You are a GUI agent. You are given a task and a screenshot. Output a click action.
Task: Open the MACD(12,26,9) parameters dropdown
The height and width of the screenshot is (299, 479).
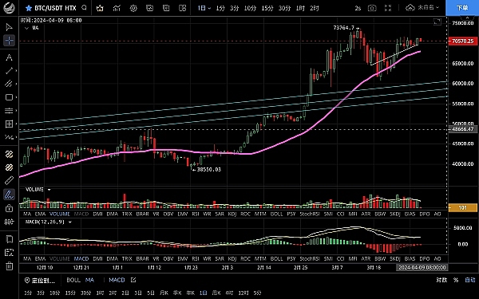click(70, 222)
